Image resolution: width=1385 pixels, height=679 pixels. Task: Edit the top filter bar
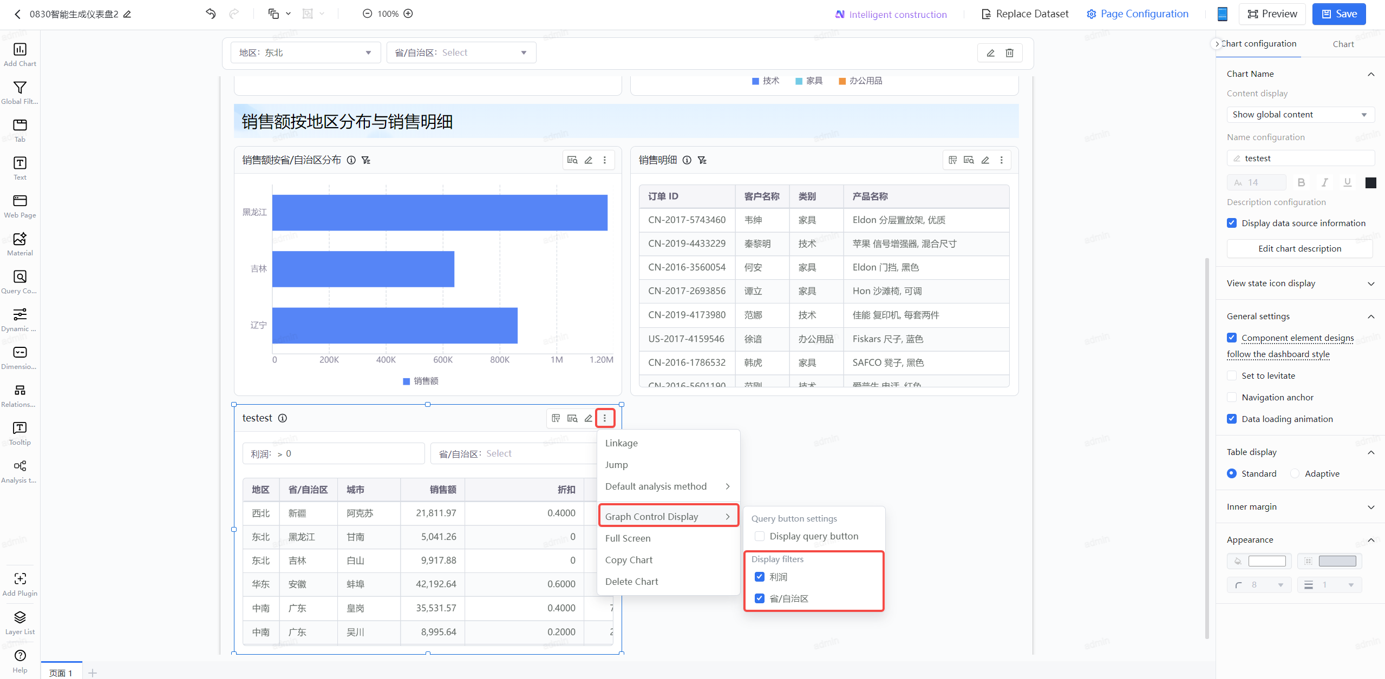tap(990, 53)
